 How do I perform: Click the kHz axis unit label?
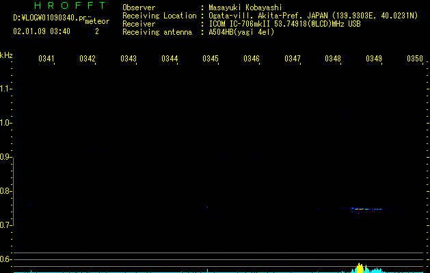tap(6, 55)
